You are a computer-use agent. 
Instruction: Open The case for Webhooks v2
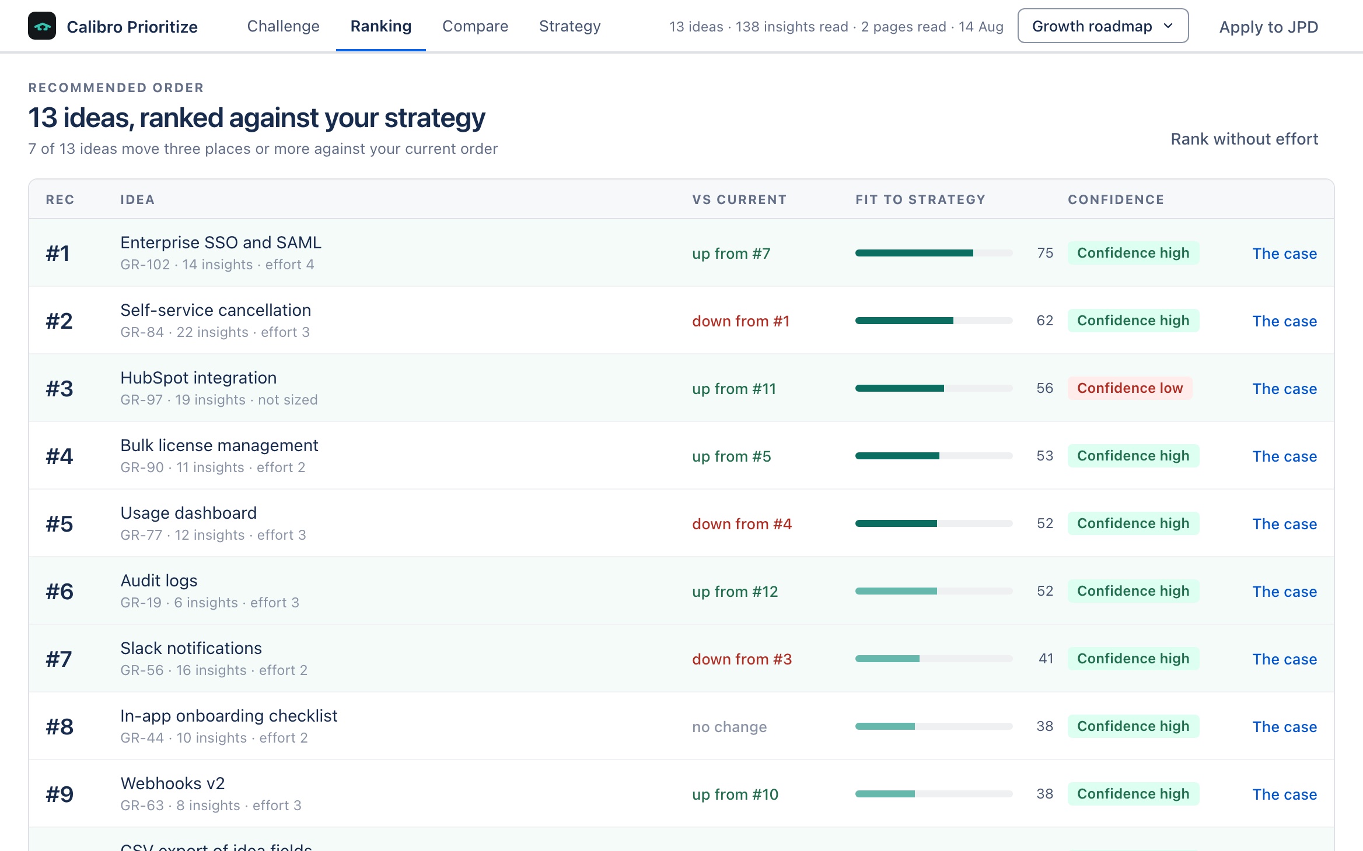click(1284, 794)
